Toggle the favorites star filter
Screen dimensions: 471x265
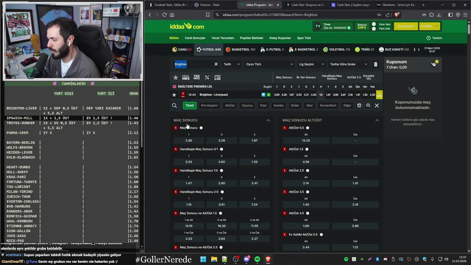176,78
